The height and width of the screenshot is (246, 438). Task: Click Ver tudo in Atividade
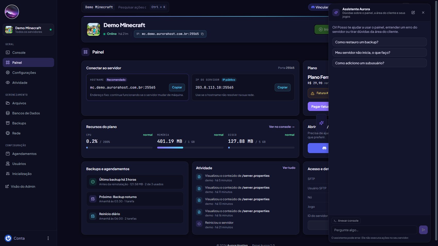289,168
